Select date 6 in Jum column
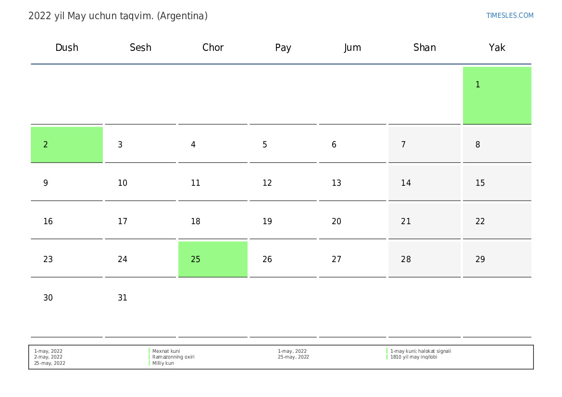Viewport: 562px width, 397px height. pyautogui.click(x=352, y=144)
